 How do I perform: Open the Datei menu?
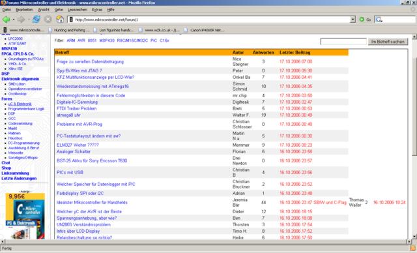(x=7, y=10)
